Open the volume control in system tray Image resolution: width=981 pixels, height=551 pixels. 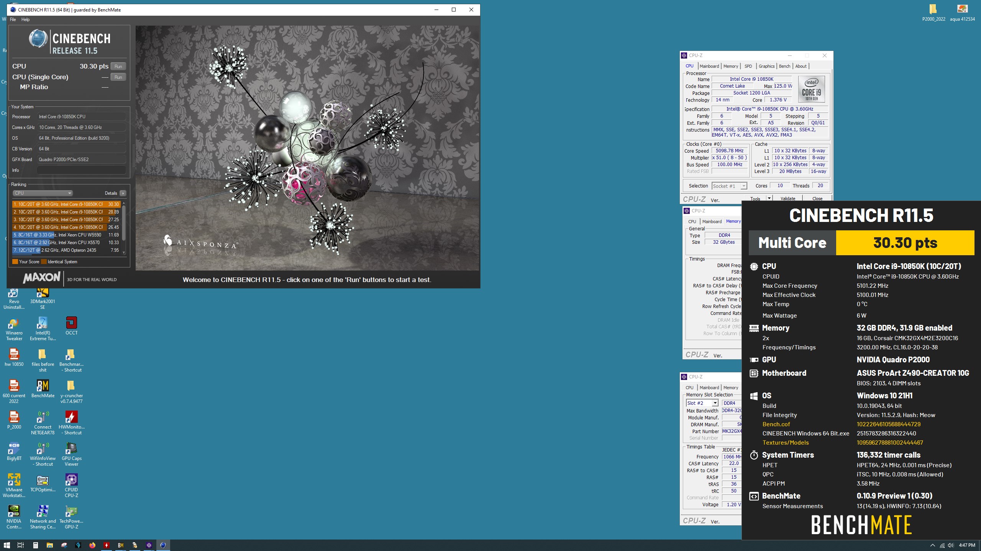tap(950, 545)
